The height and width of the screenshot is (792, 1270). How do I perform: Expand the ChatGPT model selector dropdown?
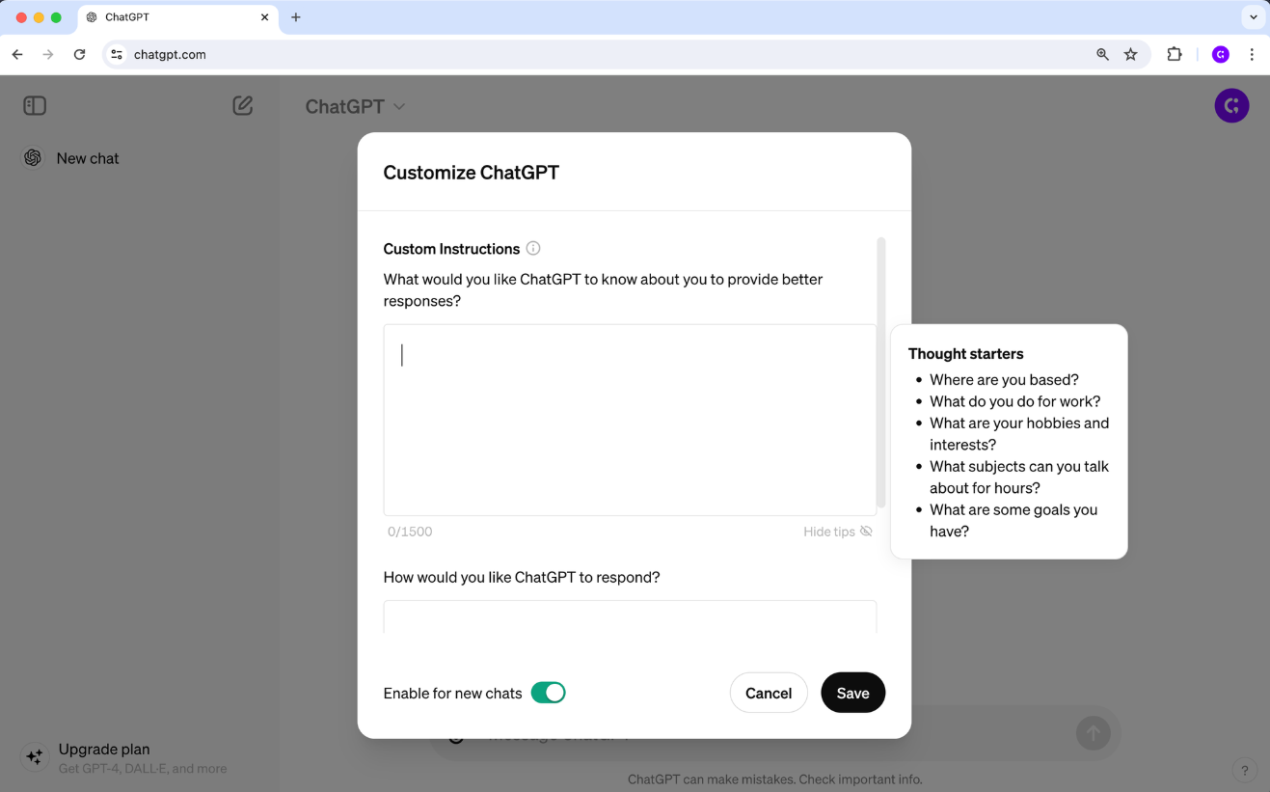(x=355, y=106)
